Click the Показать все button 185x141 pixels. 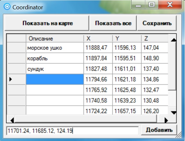click(x=113, y=23)
